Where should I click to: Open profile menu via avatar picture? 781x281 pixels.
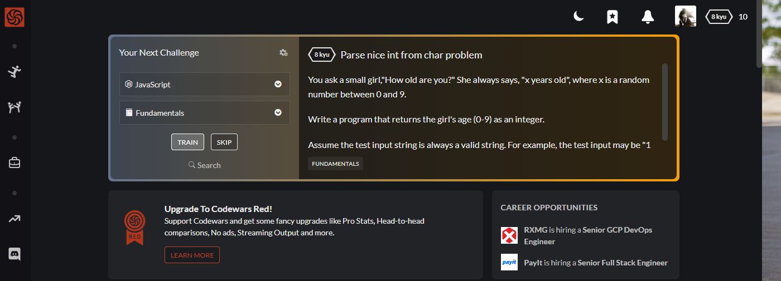(x=685, y=17)
